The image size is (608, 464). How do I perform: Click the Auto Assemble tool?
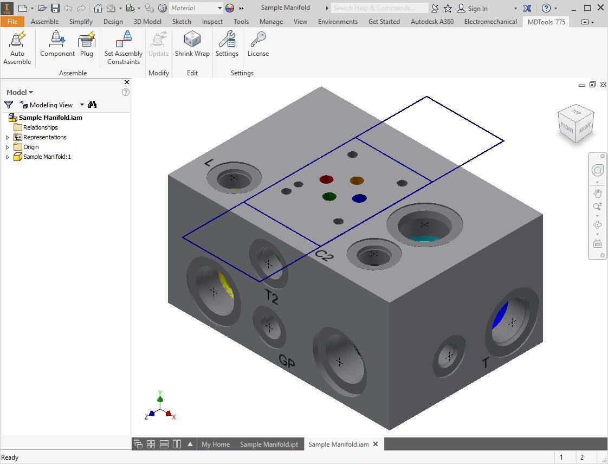[x=17, y=48]
